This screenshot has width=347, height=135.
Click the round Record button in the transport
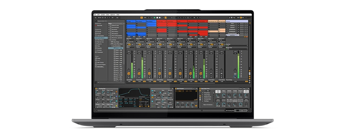click(x=160, y=17)
